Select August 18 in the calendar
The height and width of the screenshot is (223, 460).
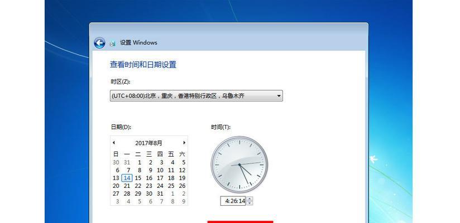(171, 178)
